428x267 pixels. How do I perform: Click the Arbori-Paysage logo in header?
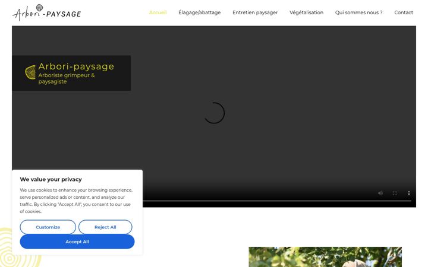[x=47, y=12]
